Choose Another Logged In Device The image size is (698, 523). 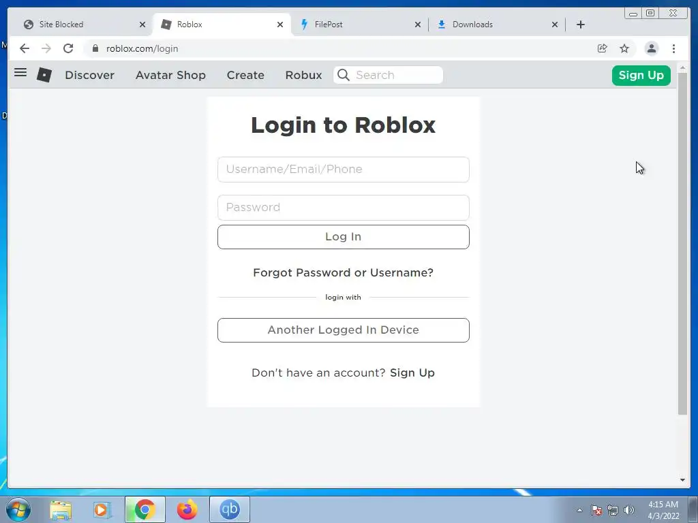click(344, 330)
